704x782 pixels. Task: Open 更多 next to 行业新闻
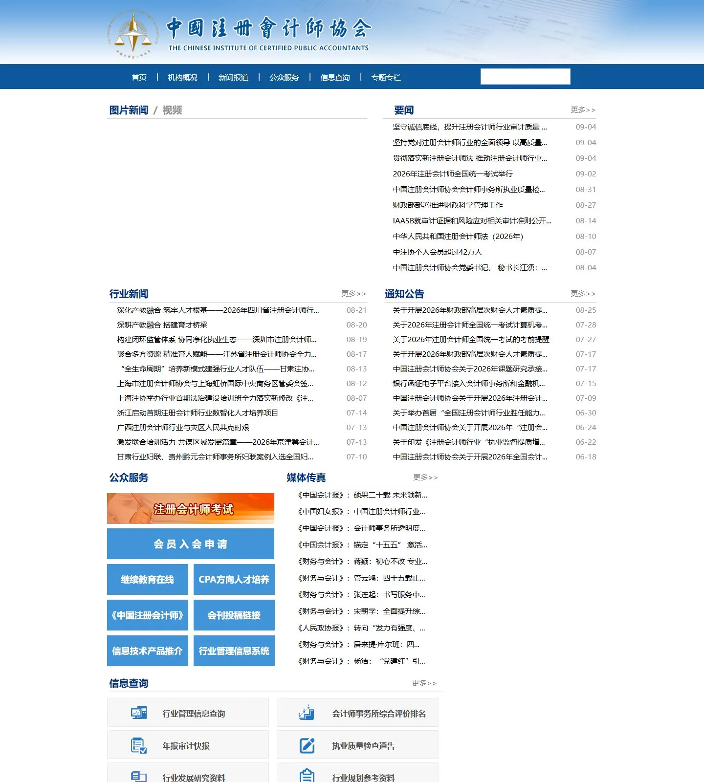pyautogui.click(x=353, y=294)
